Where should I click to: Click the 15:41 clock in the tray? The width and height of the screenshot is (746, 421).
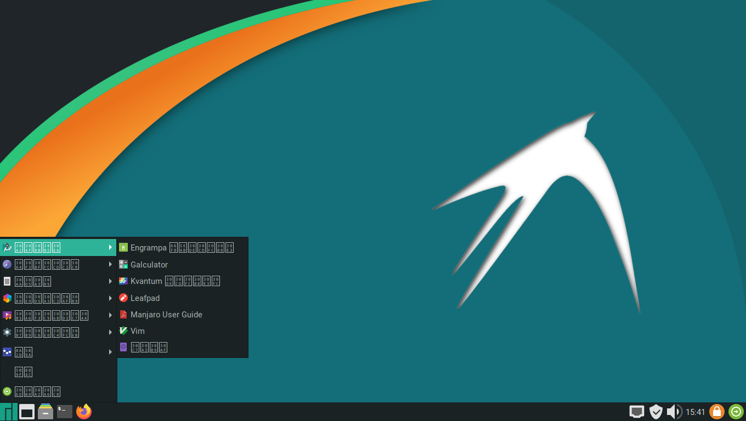tap(696, 412)
